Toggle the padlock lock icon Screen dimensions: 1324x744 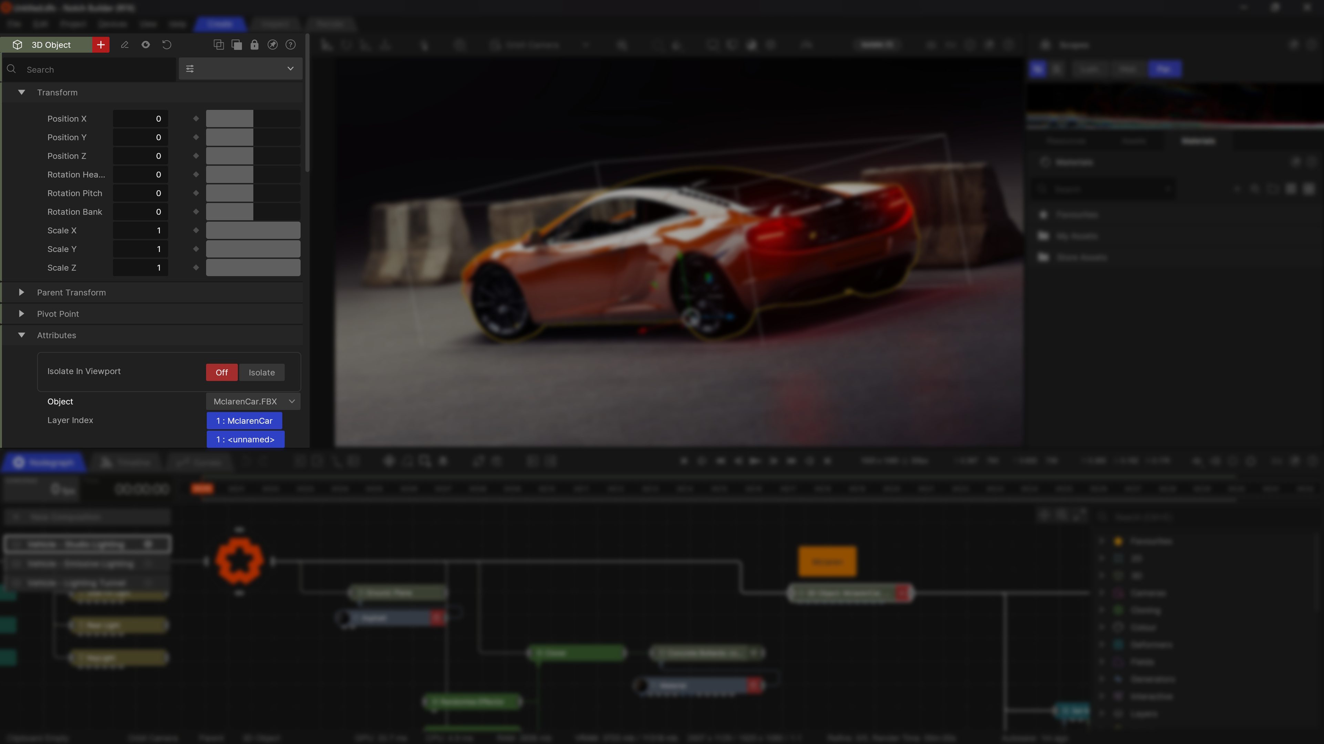click(x=255, y=45)
